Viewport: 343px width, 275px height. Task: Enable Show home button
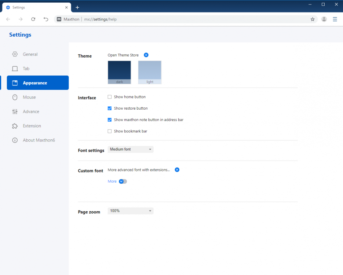(x=109, y=97)
